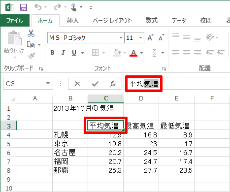
Task: Open the ファイル tab
Action: click(15, 21)
